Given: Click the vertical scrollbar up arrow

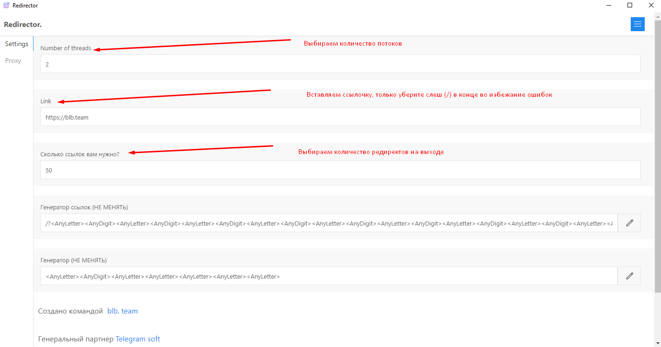Looking at the screenshot, I should click(x=657, y=18).
